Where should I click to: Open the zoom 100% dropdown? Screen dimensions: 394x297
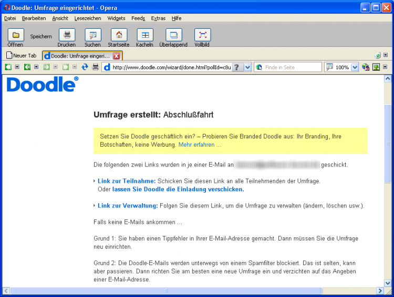355,67
